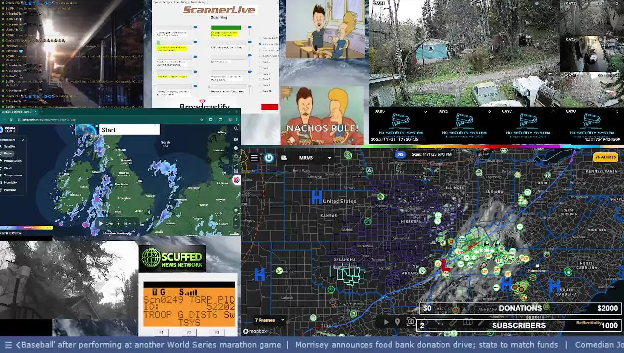This screenshot has height=353, width=624.
Task: Adjust the slider handle for Primary Emergency Services channel
Action: (195, 86)
